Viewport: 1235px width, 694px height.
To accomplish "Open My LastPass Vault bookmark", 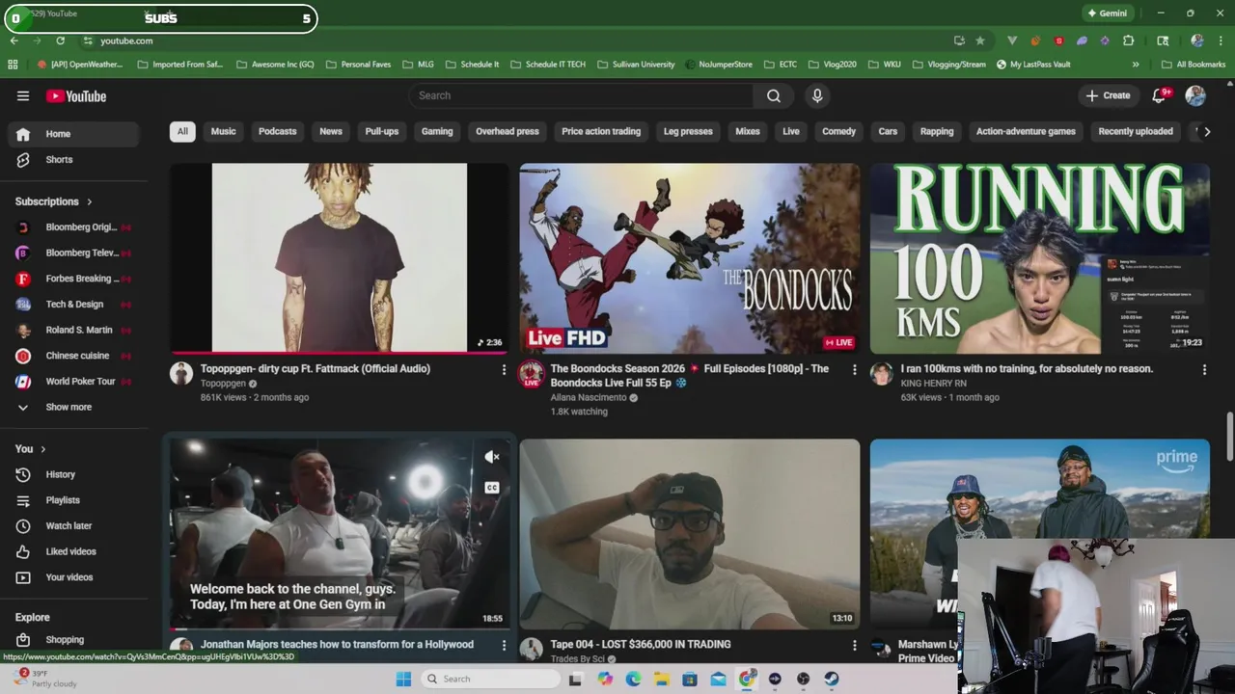I will [1033, 65].
